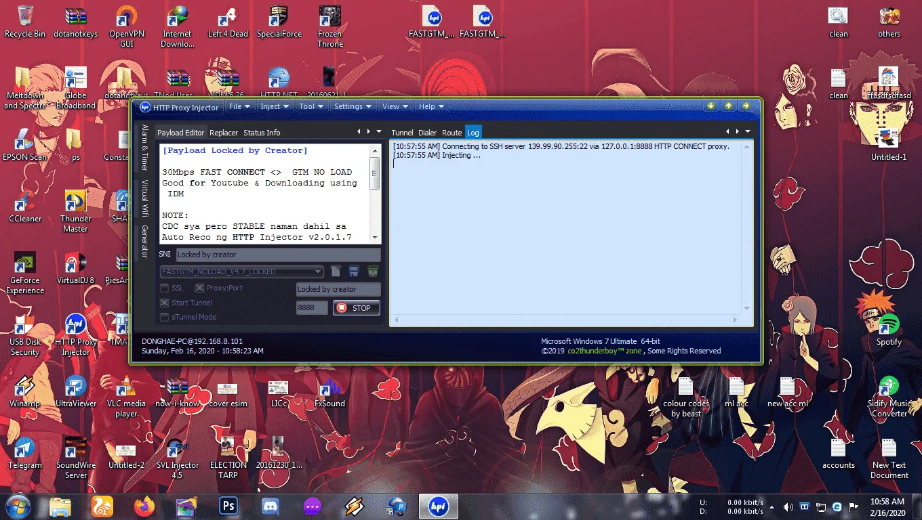The image size is (922, 520).
Task: Click the payload editor scrollbar down arrow
Action: click(375, 238)
